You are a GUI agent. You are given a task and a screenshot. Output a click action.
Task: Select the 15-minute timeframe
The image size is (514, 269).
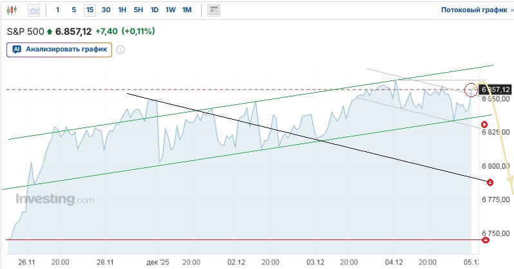(x=90, y=10)
